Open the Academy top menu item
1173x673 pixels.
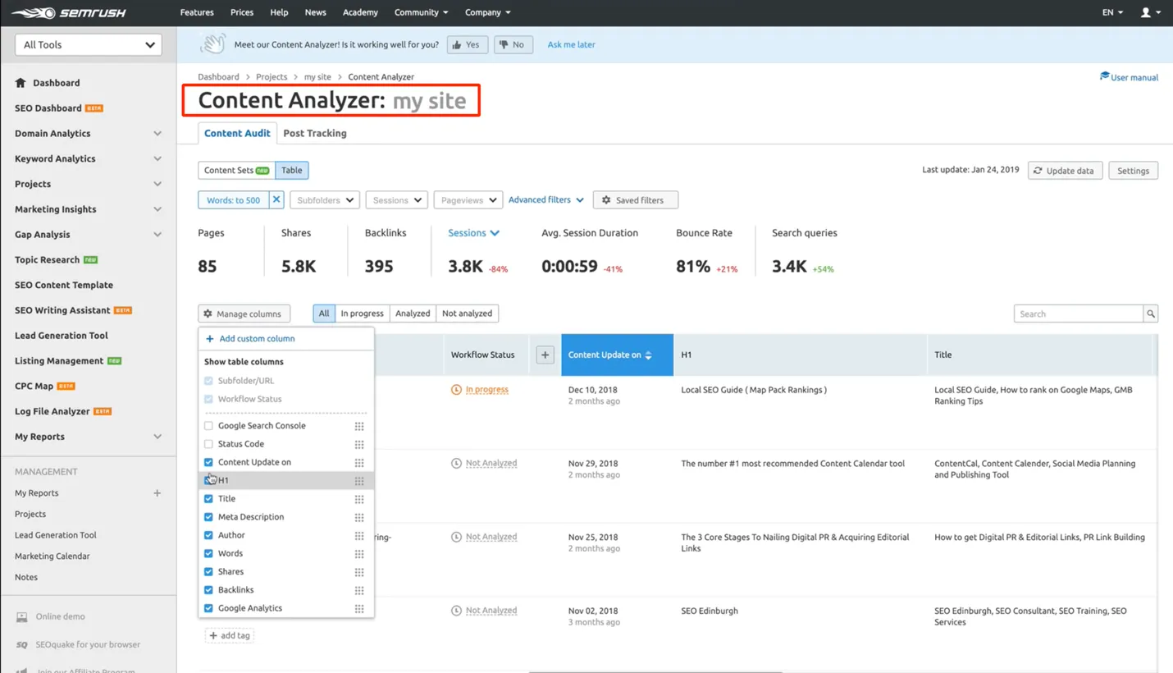360,12
